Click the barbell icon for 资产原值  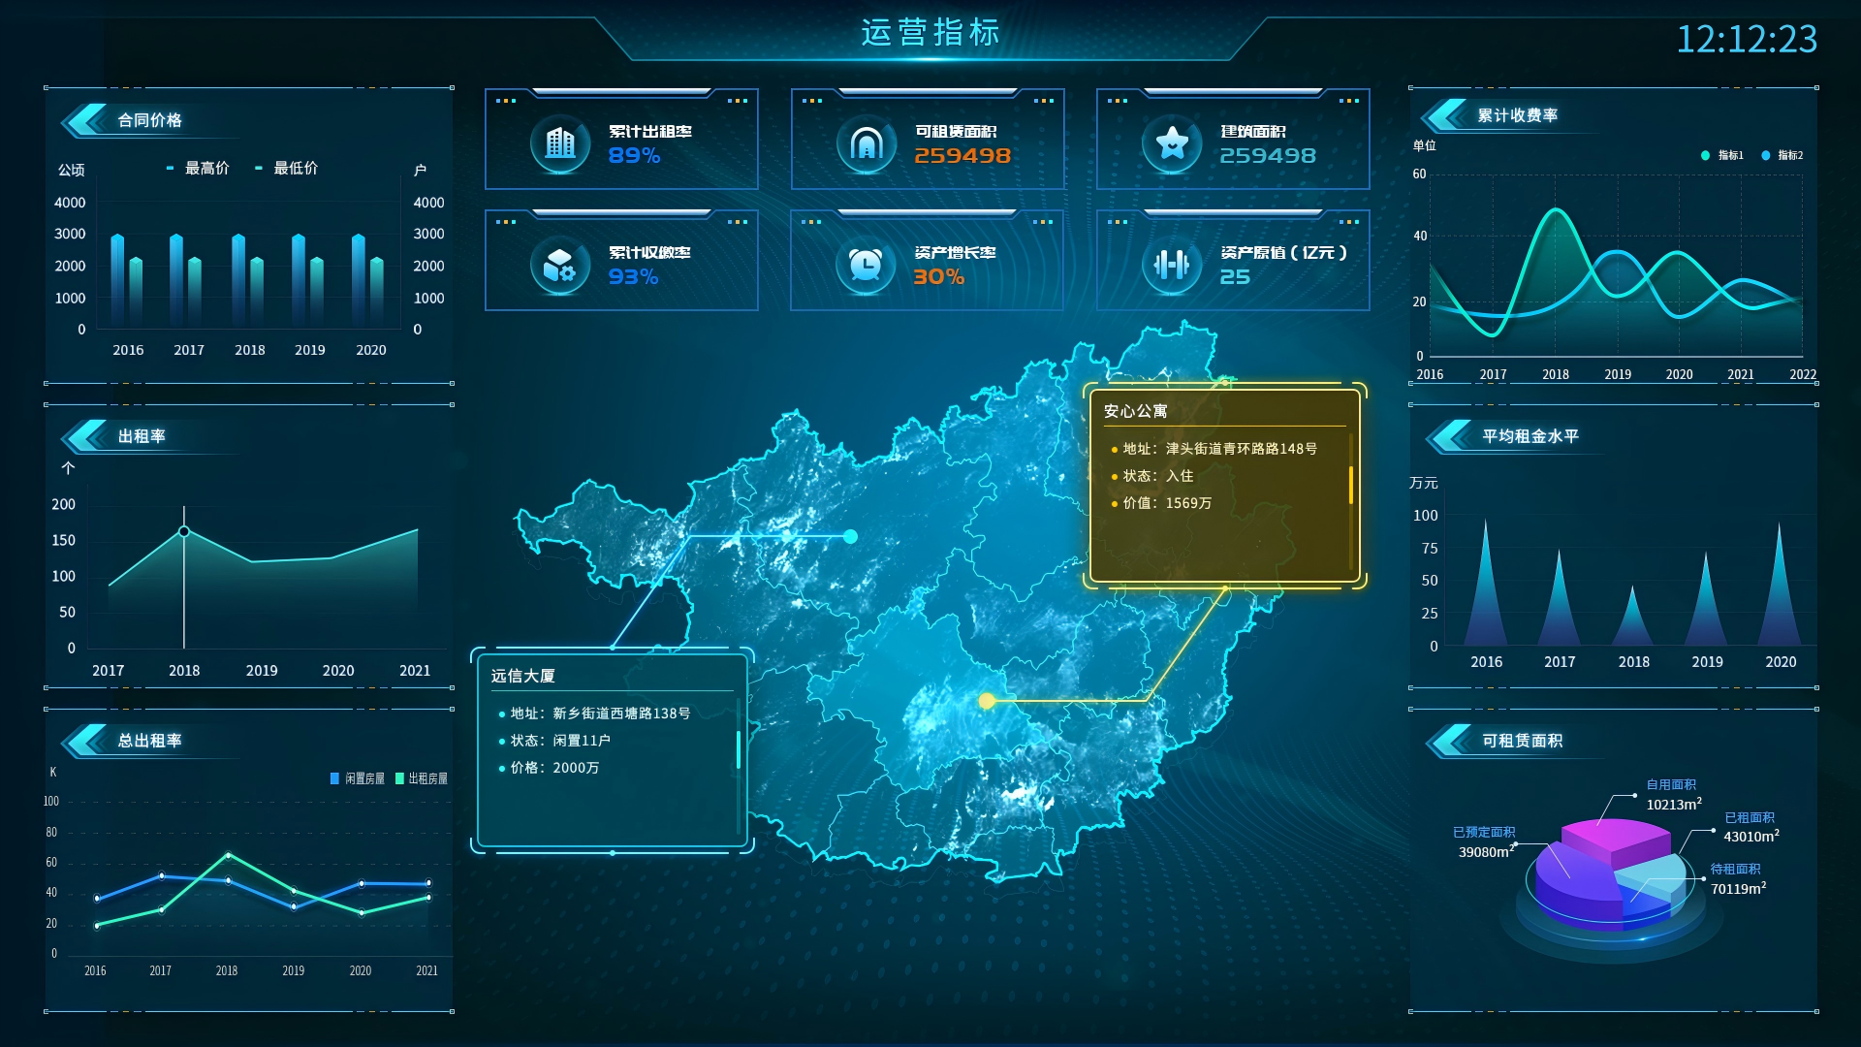coord(1173,265)
